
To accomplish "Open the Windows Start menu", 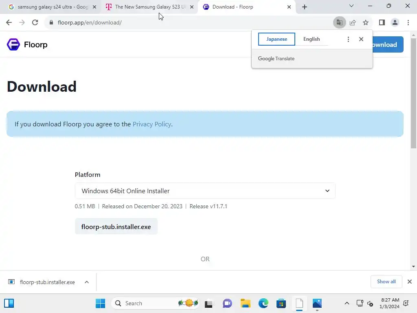I will [100, 303].
